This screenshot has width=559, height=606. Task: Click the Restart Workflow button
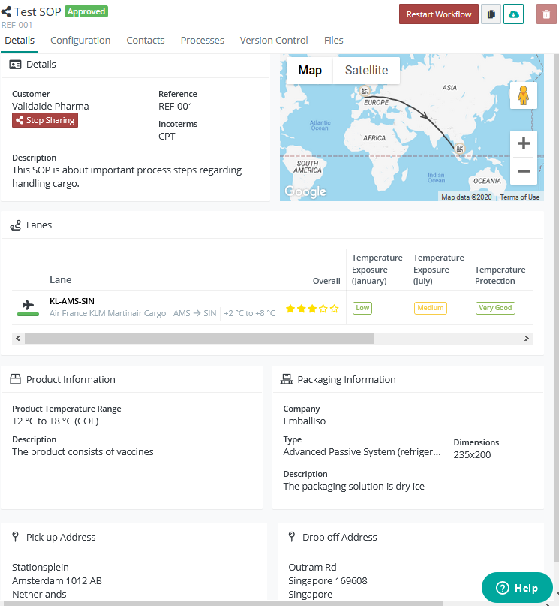point(438,14)
